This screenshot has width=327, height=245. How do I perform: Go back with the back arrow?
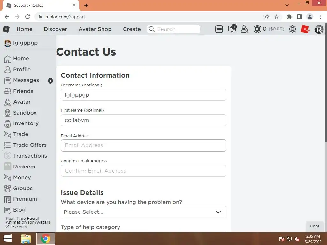pyautogui.click(x=7, y=17)
